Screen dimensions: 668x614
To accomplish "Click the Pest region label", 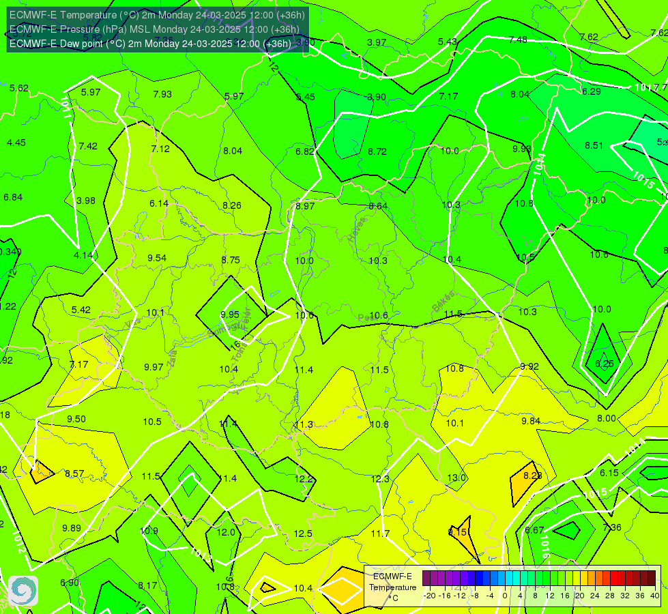I will coord(366,318).
